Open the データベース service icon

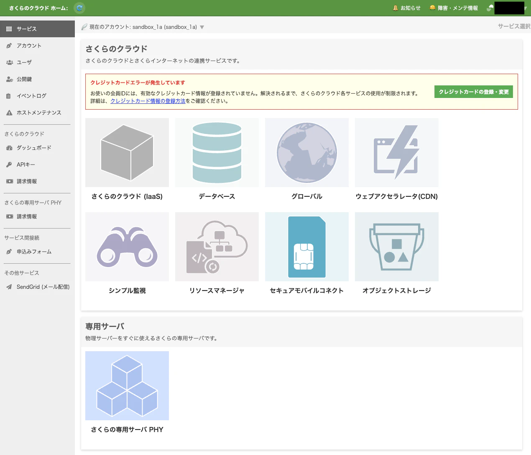[x=217, y=152]
